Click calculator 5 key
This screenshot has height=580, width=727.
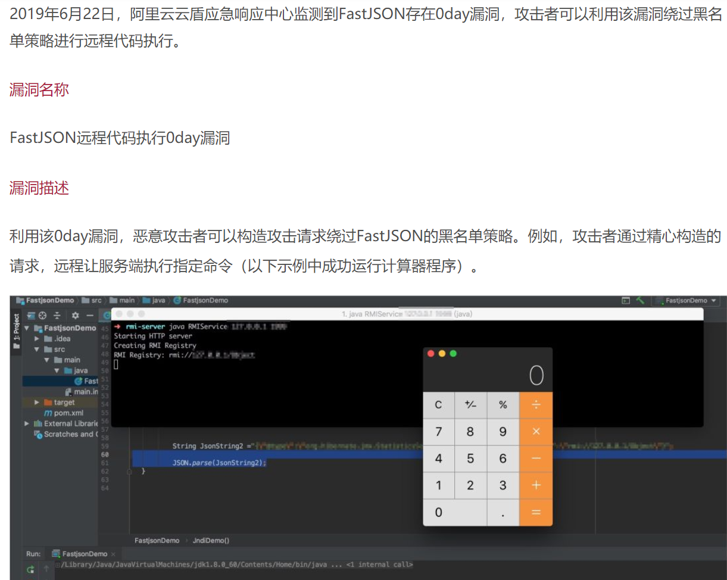click(470, 459)
